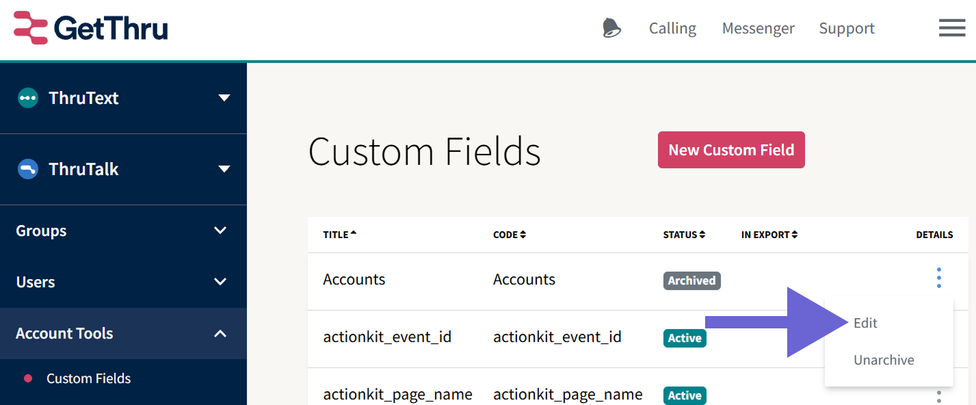Click the actionkit_page_name Active badge
Screen dimensions: 976x405
coord(685,395)
